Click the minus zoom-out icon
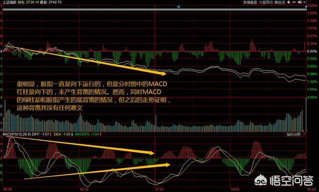319x192 pixels. (294, 2)
